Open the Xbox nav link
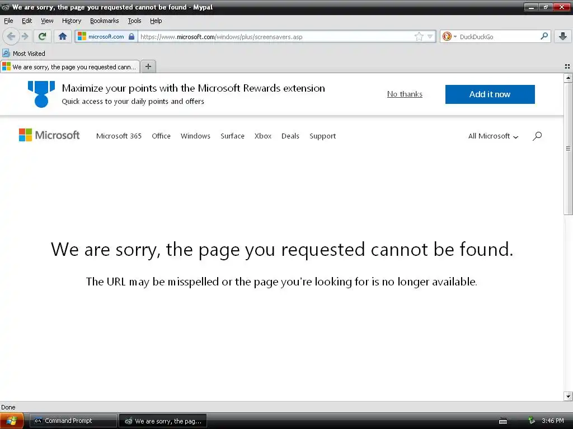Image resolution: width=573 pixels, height=429 pixels. 263,136
